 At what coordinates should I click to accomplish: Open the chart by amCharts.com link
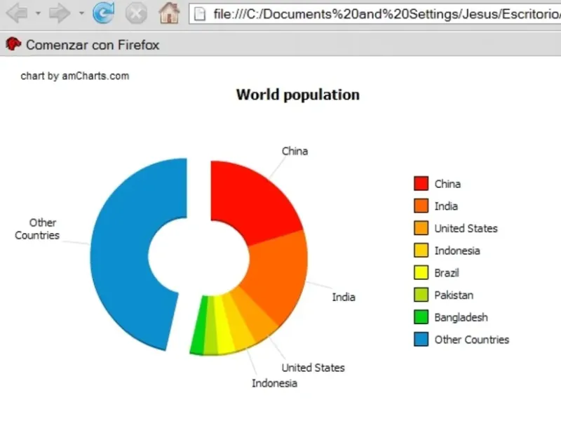click(x=75, y=76)
